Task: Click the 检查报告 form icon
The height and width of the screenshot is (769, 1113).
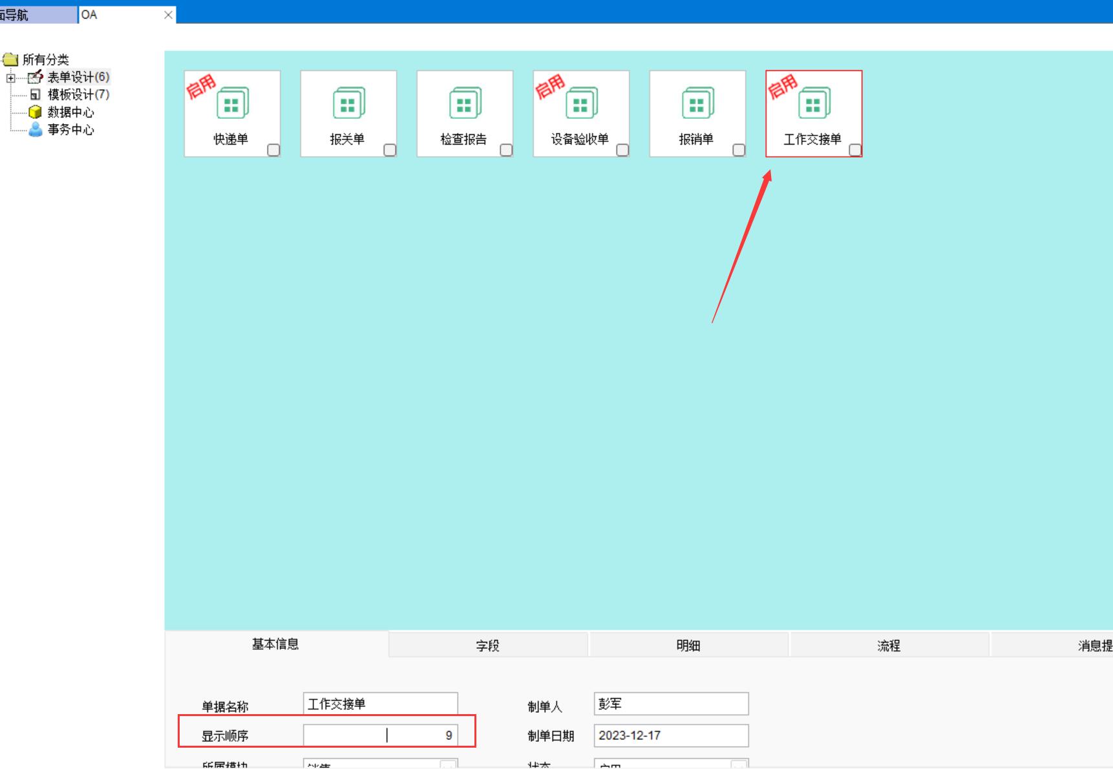Action: [x=465, y=104]
